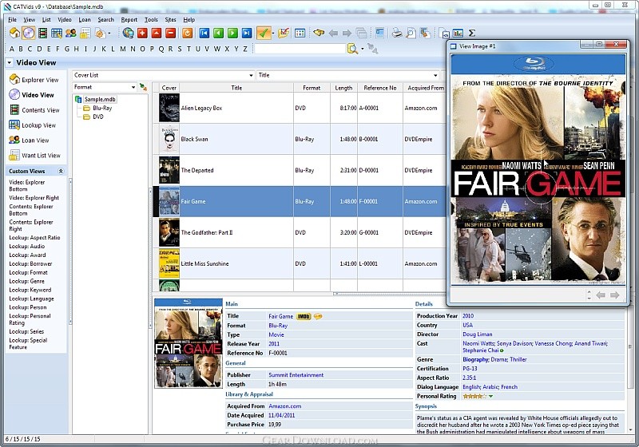Click the Explorer View house toolbar icon
The width and height of the screenshot is (639, 447).
point(14,33)
